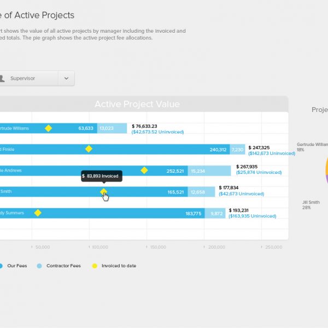Open the Supervisor dropdown arrow

[x=66, y=78]
